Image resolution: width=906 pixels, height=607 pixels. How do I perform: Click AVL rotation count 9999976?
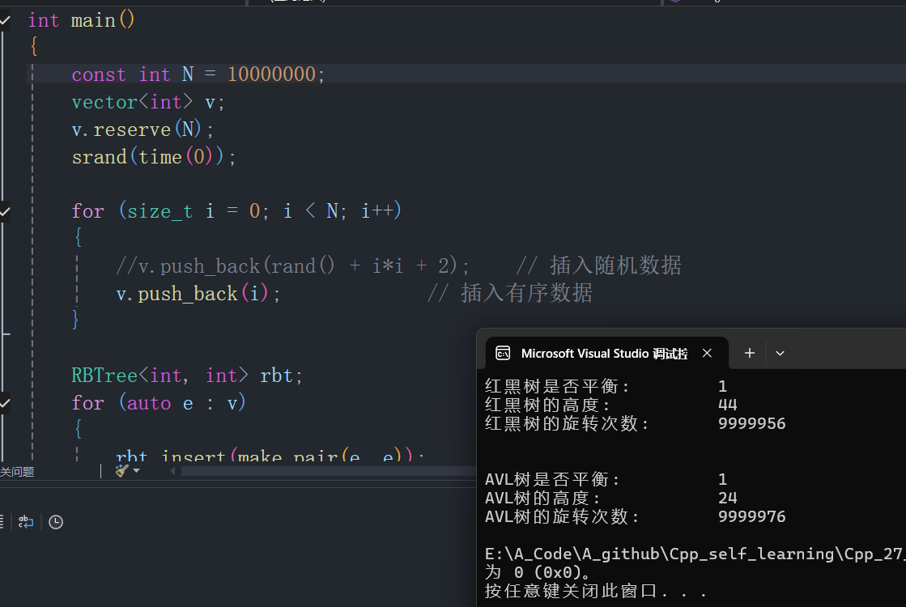(x=751, y=516)
